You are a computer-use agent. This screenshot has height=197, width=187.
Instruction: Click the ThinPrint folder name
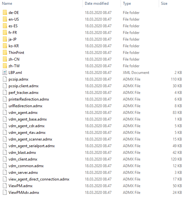(x=16, y=53)
